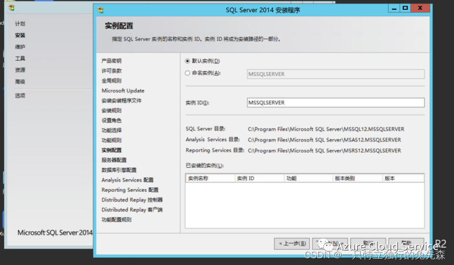Screen dimensions: 454x265
Task: Click the 版本 column header
Action: coord(403,178)
